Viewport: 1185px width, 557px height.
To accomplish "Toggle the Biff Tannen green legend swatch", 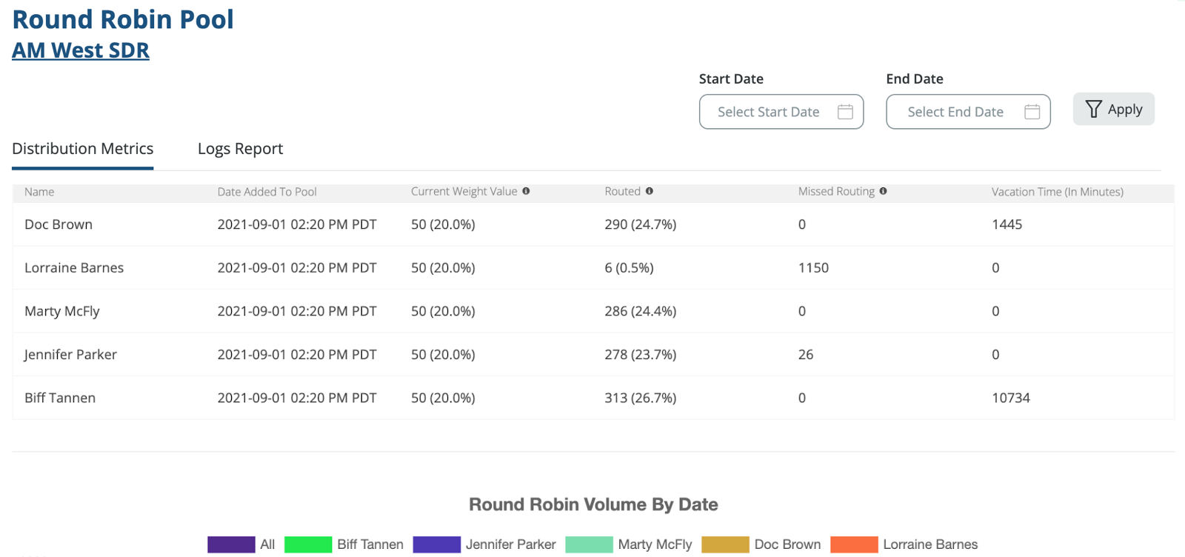I will 308,544.
